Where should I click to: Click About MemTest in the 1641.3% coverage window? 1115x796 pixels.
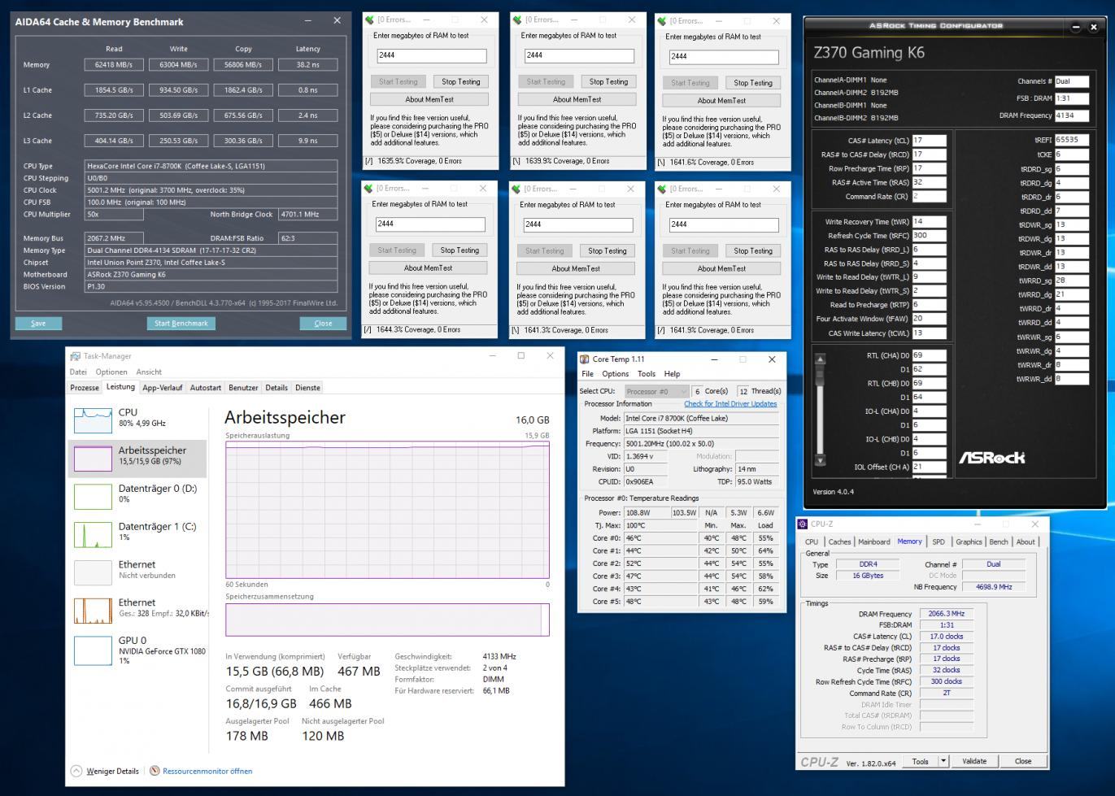tap(576, 268)
